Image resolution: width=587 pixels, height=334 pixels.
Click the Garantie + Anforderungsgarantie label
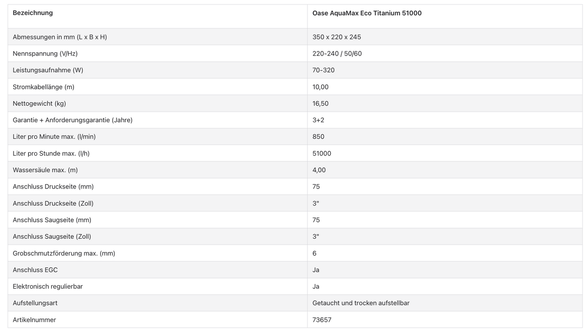pos(73,120)
